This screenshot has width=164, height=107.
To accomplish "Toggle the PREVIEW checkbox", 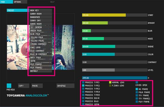I will pyautogui.click(x=9, y=86).
